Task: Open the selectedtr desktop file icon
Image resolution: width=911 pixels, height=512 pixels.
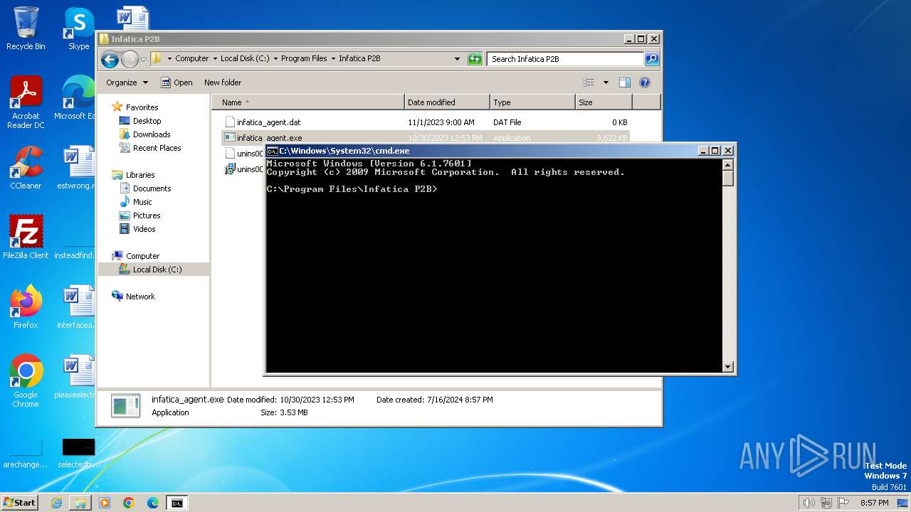Action: pos(78,452)
